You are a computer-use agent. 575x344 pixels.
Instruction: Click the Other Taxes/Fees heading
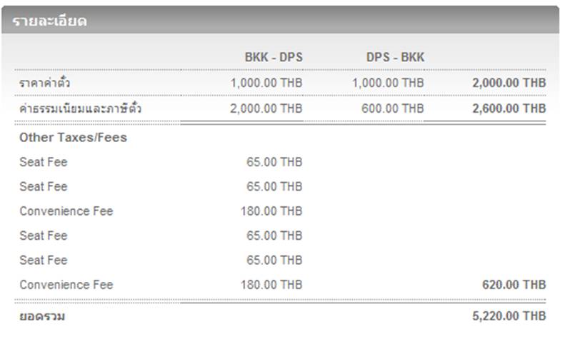[x=73, y=137]
